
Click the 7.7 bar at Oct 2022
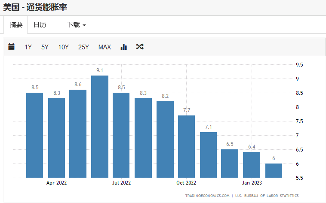[186, 146]
